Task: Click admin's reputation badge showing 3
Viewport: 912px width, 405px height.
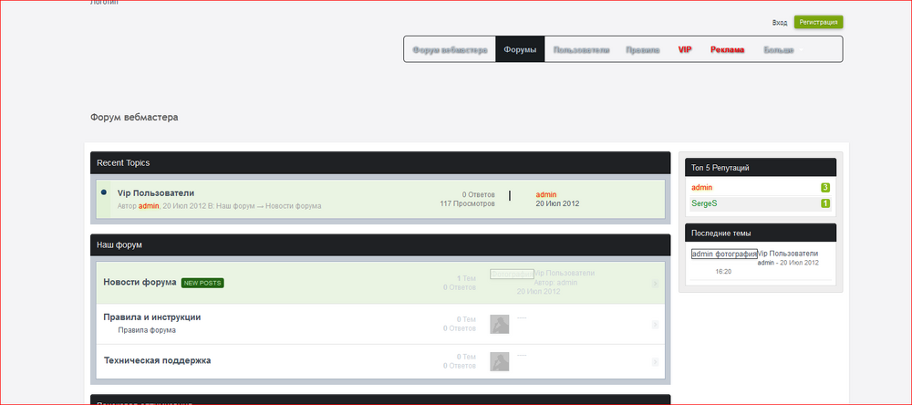Action: click(825, 187)
